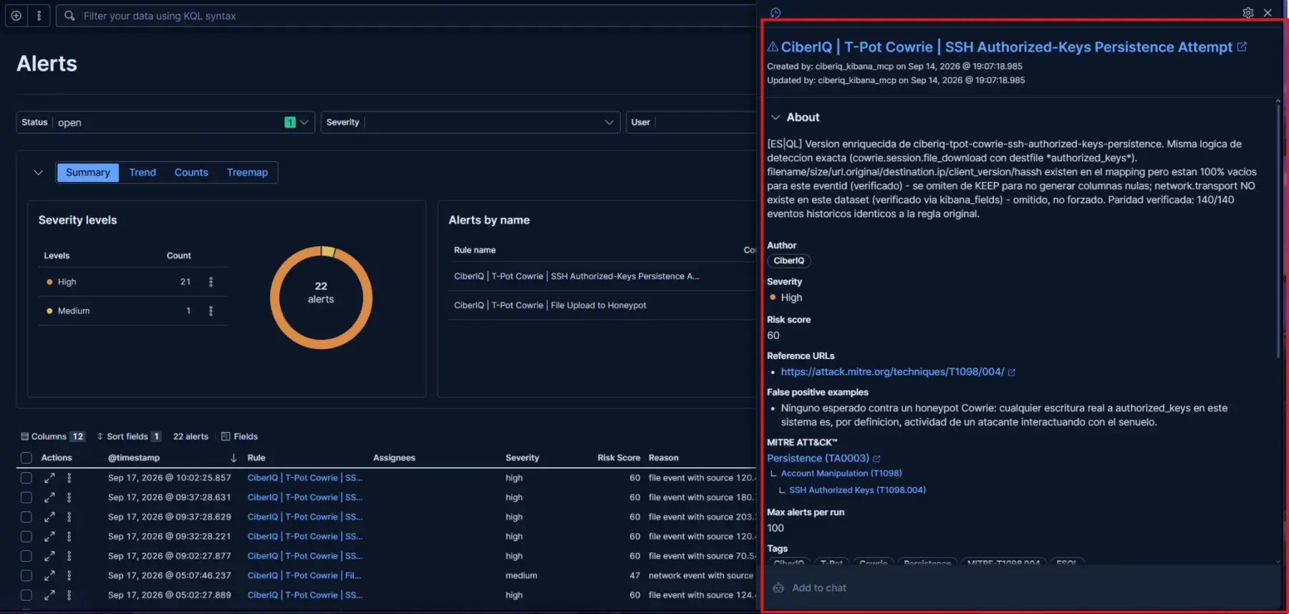Image resolution: width=1289 pixels, height=614 pixels.
Task: Switch to the Counts tab
Action: (x=191, y=173)
